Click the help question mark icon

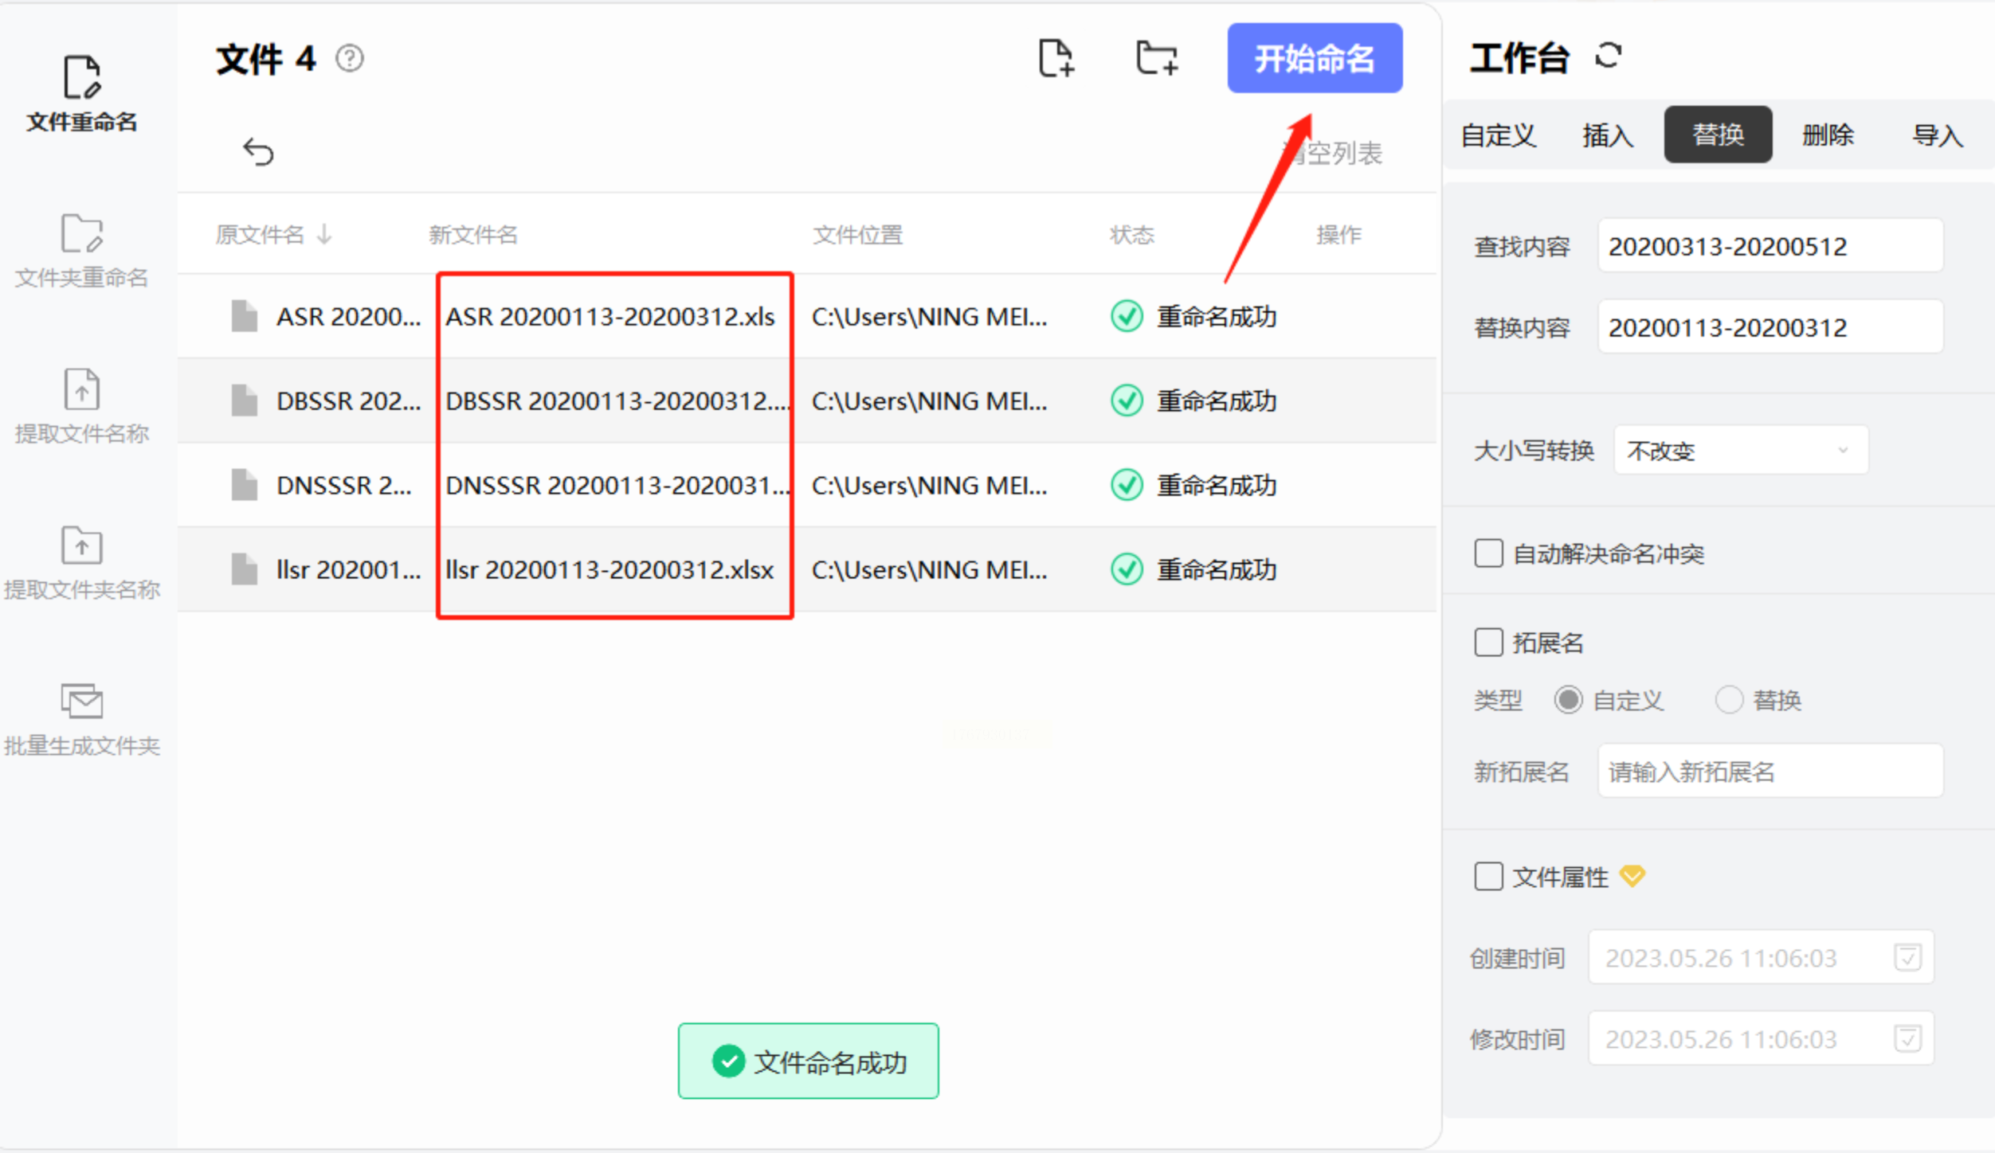point(349,58)
